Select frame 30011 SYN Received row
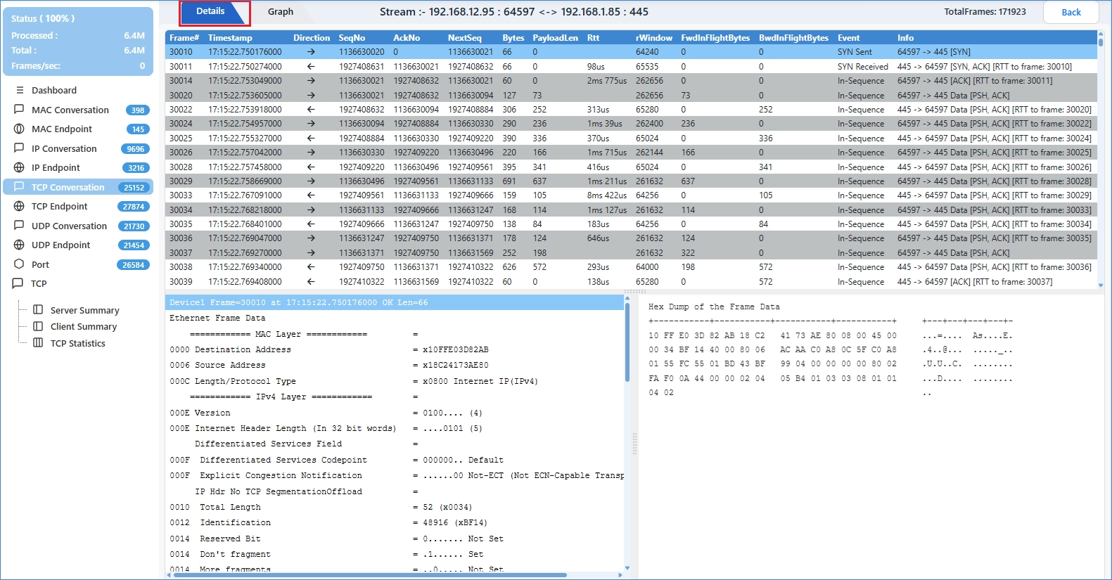Viewport: 1112px width, 580px height. coord(631,66)
